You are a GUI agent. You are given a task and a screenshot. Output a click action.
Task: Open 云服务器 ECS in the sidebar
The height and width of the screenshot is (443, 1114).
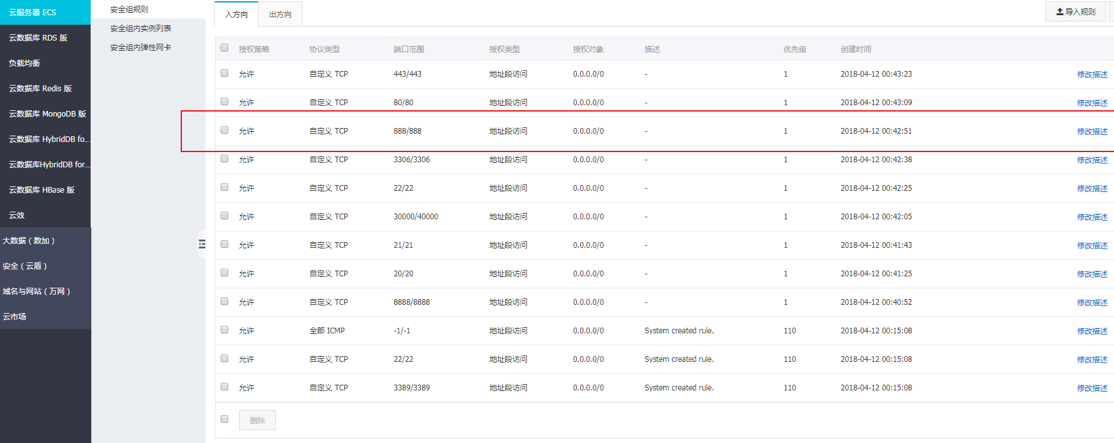coord(32,13)
